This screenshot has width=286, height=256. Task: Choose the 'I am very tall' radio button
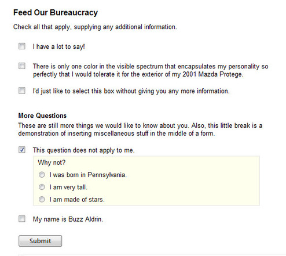42,187
